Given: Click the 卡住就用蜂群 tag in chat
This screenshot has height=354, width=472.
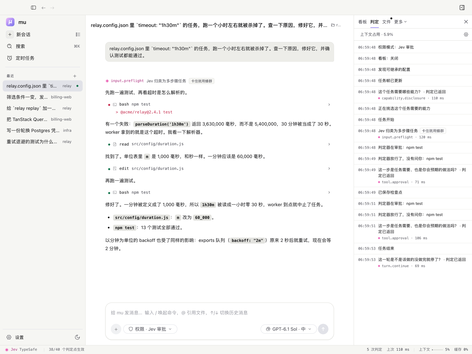Looking at the screenshot, I should click(201, 81).
